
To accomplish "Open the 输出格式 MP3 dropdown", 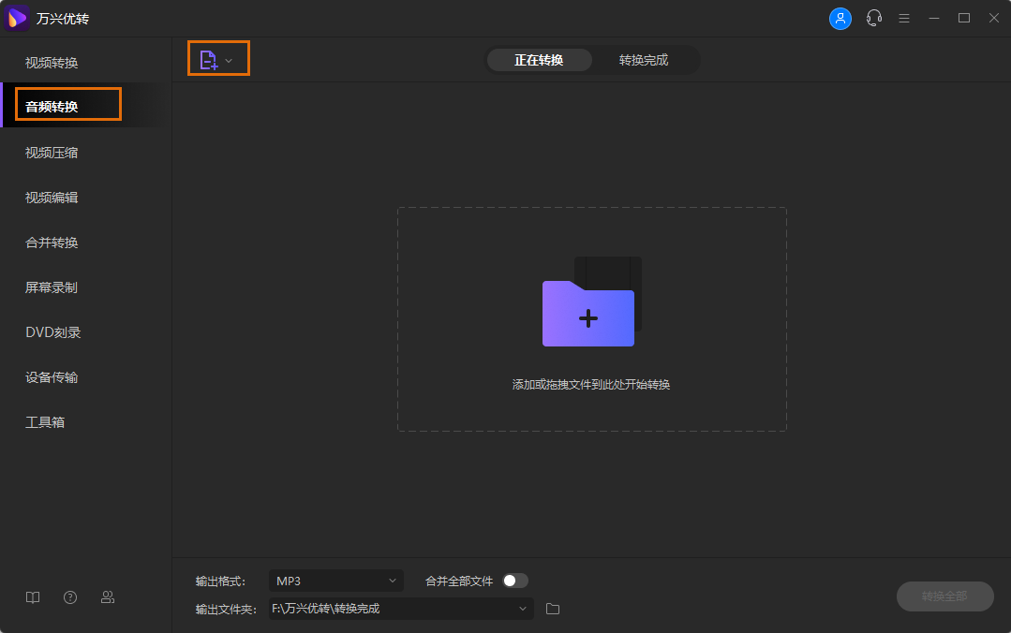I will click(335, 581).
